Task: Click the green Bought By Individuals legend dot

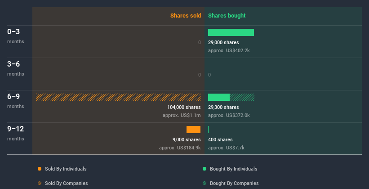Action: [205, 169]
